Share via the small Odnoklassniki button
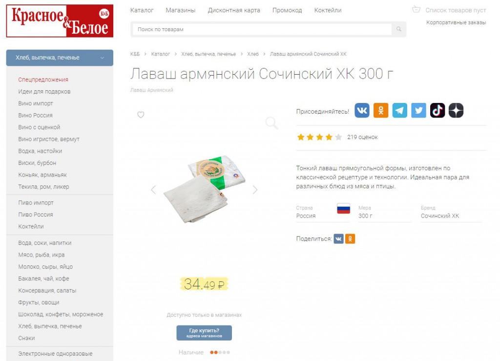This screenshot has height=361, width=500. [x=350, y=239]
